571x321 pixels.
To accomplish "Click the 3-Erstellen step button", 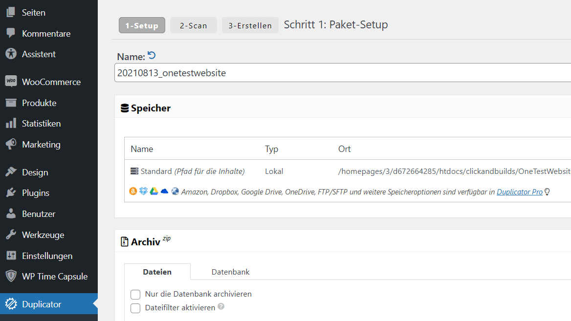I will 250,25.
